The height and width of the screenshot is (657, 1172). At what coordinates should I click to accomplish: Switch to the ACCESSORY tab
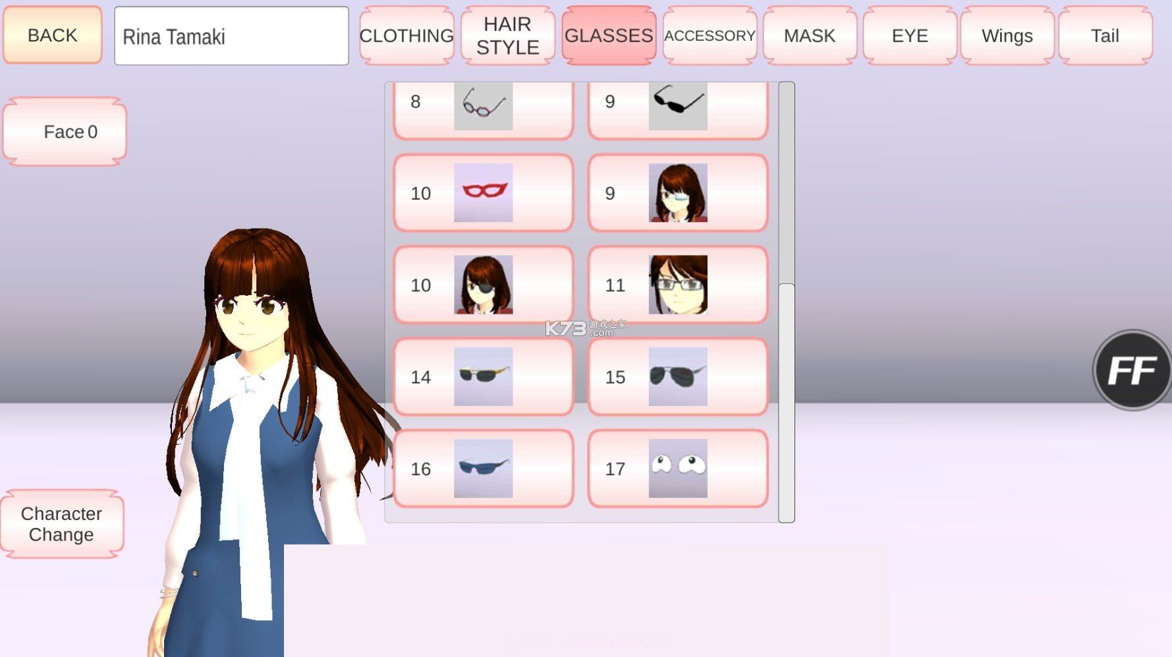point(709,35)
